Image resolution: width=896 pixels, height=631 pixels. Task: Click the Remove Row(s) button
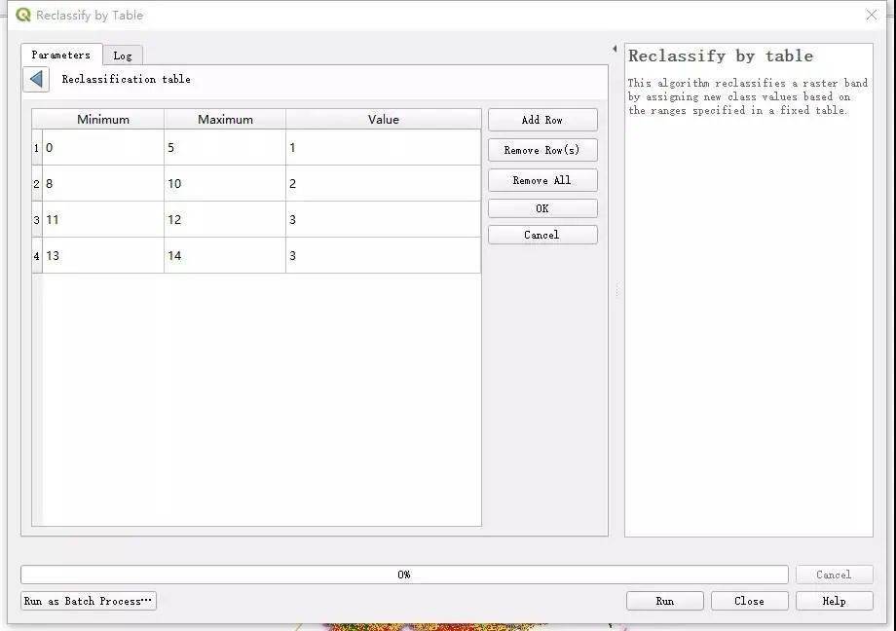pyautogui.click(x=541, y=150)
